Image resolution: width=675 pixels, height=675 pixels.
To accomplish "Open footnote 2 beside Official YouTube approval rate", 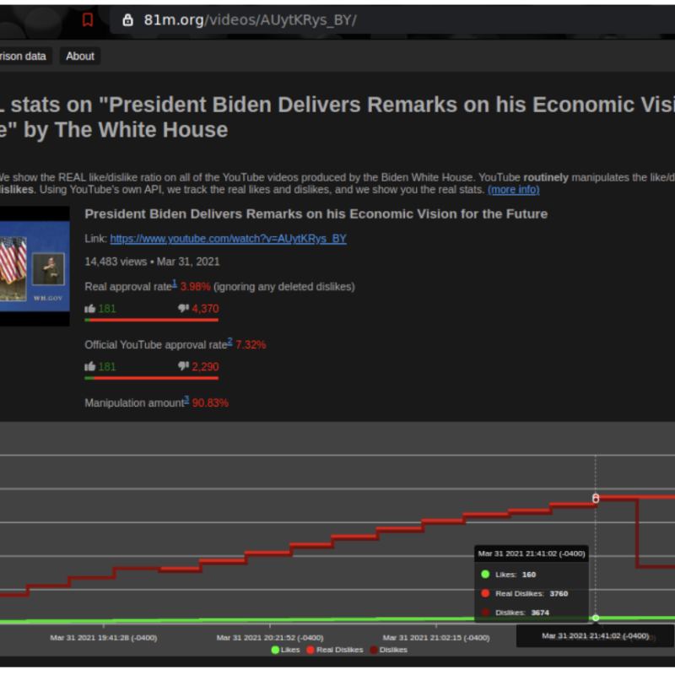I will 229,342.
